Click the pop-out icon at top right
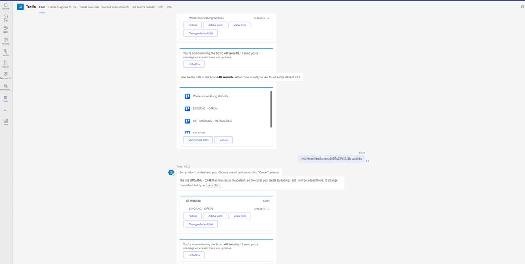Screen dimensions: 525x264 click(x=523, y=7)
